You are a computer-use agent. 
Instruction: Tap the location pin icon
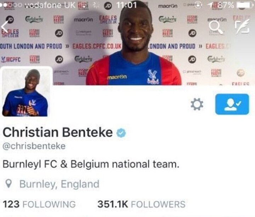point(8,184)
